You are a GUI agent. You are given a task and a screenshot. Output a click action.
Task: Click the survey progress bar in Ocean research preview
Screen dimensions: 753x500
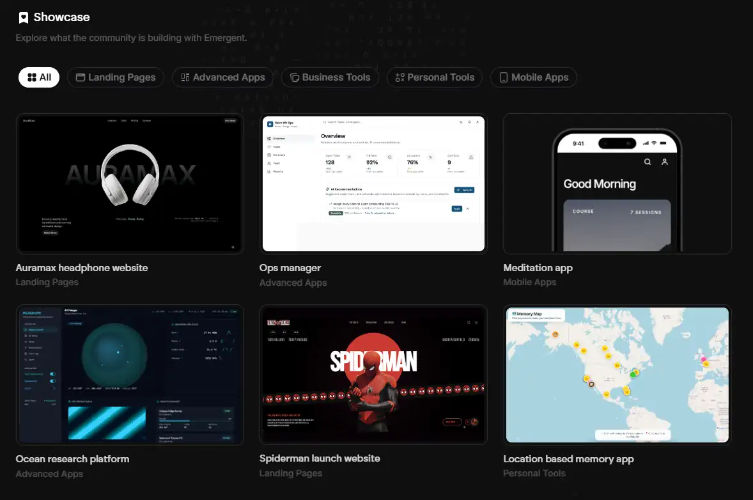174,421
